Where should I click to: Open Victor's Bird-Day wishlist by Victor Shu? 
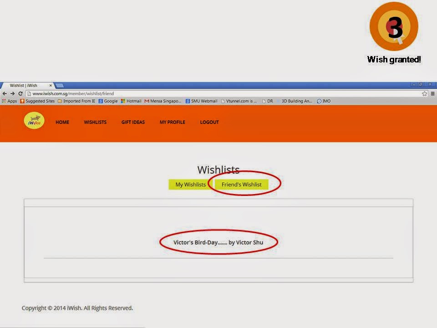coord(218,242)
